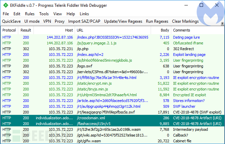Click the QuickSave toolbar button
225x144 pixels.
coord(11,21)
